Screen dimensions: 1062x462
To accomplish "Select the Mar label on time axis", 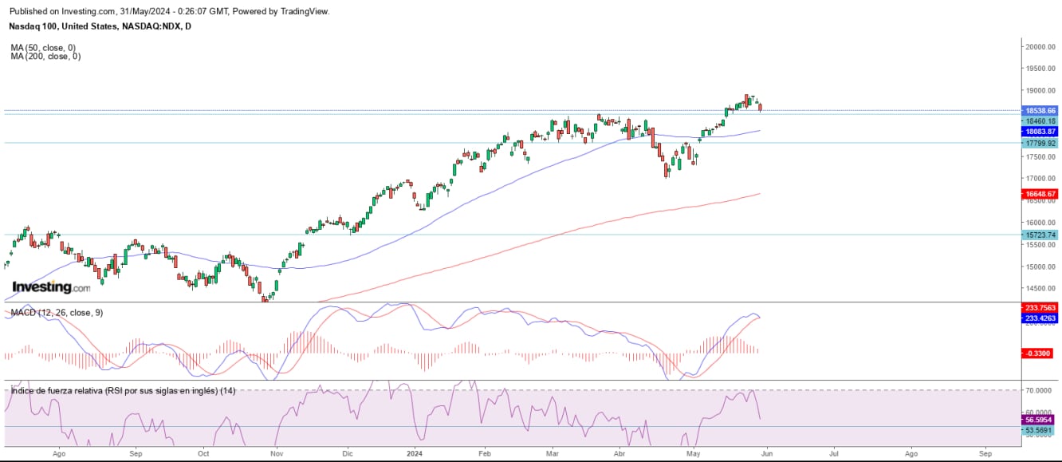I will tap(553, 453).
